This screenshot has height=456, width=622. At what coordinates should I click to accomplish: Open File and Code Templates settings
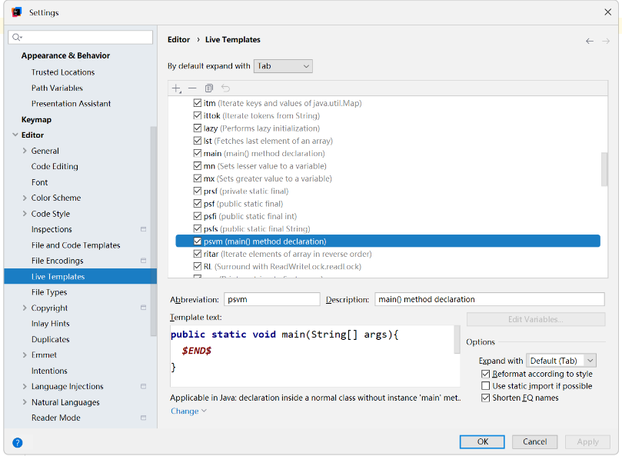click(x=76, y=245)
